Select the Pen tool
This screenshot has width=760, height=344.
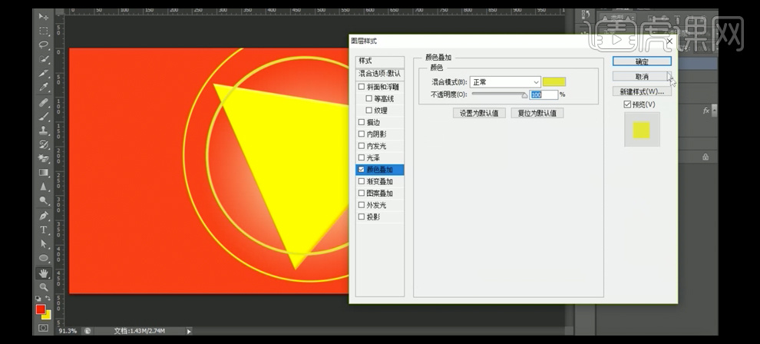pyautogui.click(x=44, y=216)
